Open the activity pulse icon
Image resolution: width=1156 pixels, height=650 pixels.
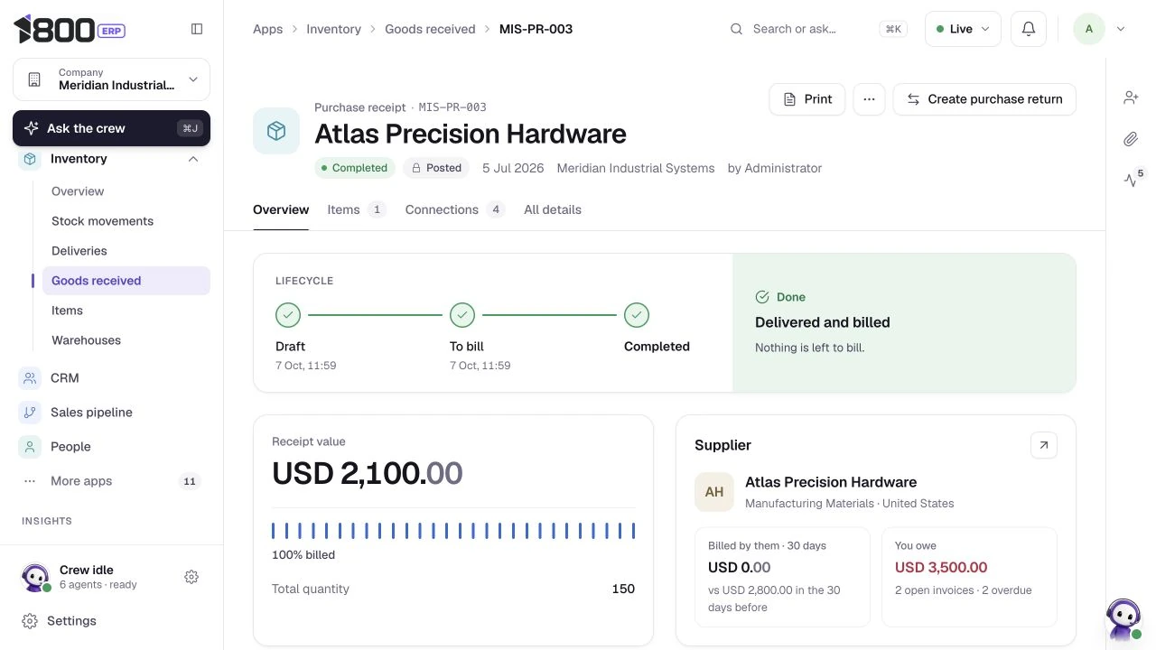(x=1131, y=180)
